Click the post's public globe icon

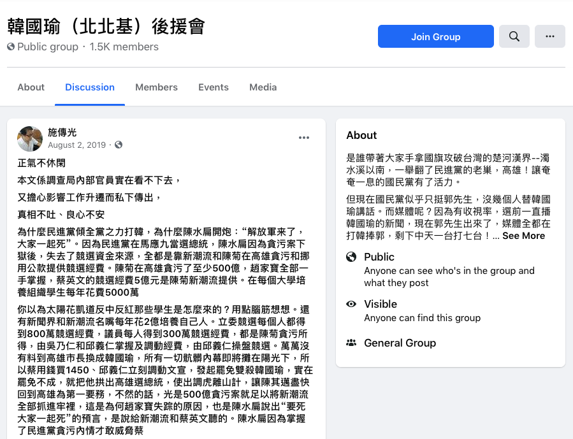(119, 145)
